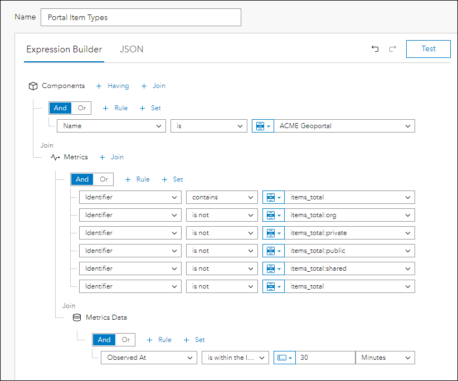Add a Having clause to Components
The height and width of the screenshot is (381, 458).
(113, 86)
